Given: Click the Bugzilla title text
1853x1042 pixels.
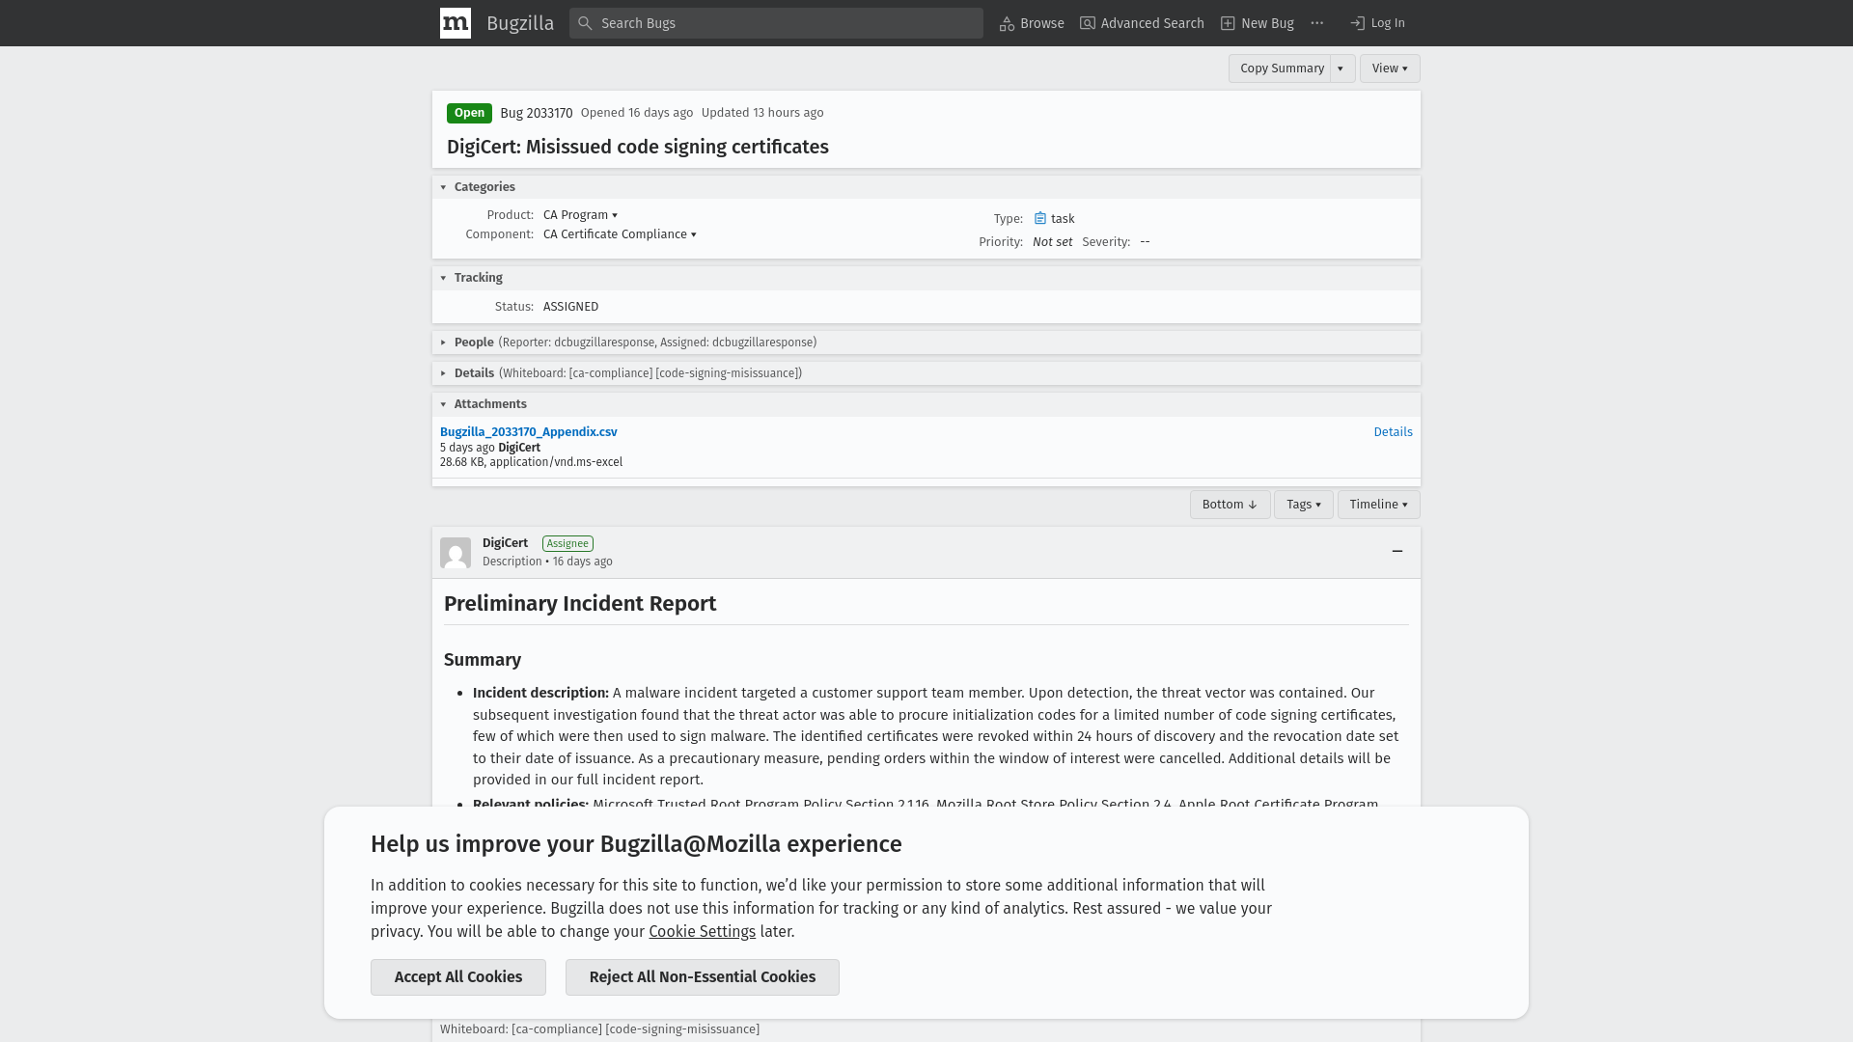Looking at the screenshot, I should (x=520, y=23).
